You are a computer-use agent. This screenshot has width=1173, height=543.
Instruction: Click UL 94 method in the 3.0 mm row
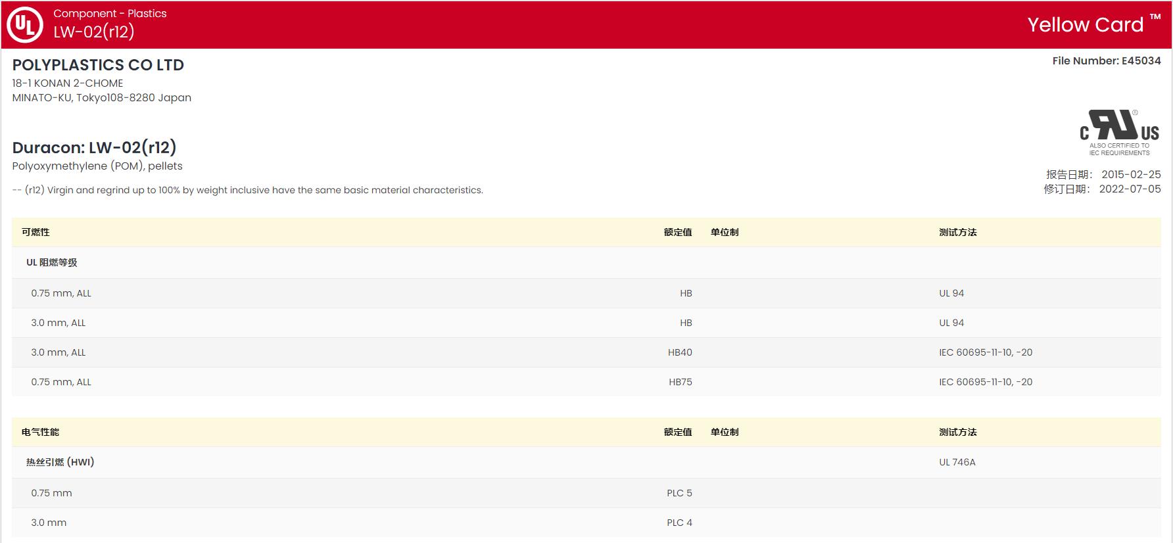[951, 323]
